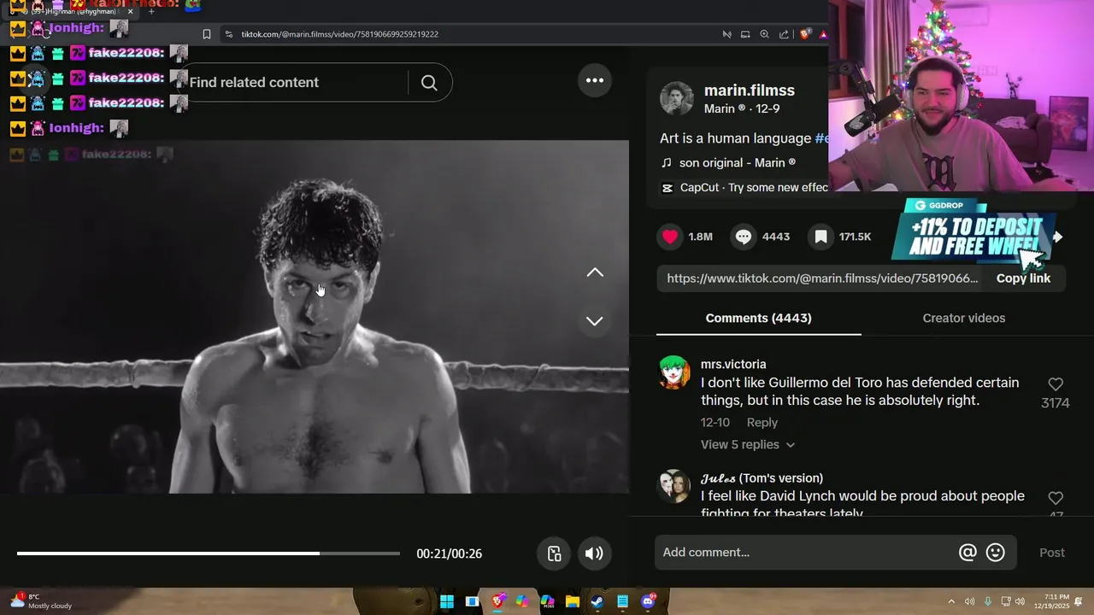
Task: Click the microphone tray icon
Action: point(988,601)
